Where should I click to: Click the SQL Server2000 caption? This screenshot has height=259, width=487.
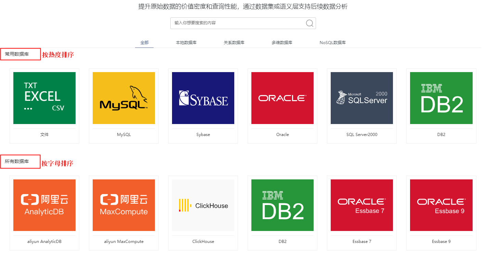362,135
